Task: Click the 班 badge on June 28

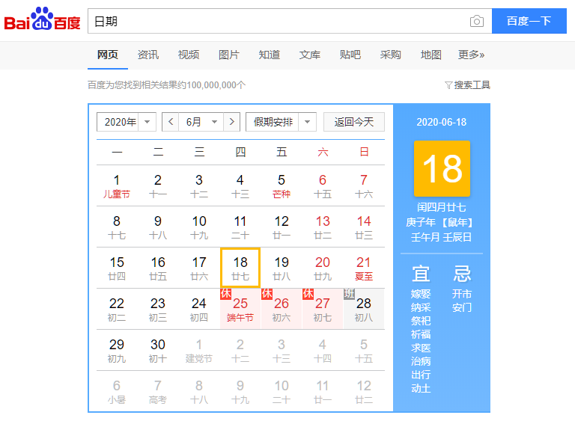Action: pos(349,293)
